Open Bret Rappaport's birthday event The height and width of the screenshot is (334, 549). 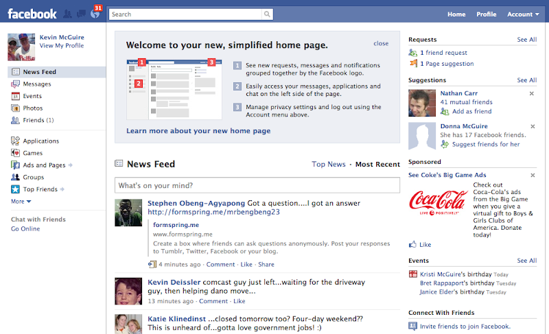pyautogui.click(x=457, y=283)
